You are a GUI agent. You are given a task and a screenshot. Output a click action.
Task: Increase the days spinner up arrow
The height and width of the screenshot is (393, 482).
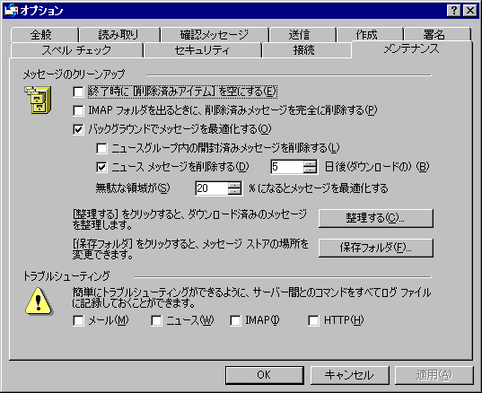coord(310,163)
